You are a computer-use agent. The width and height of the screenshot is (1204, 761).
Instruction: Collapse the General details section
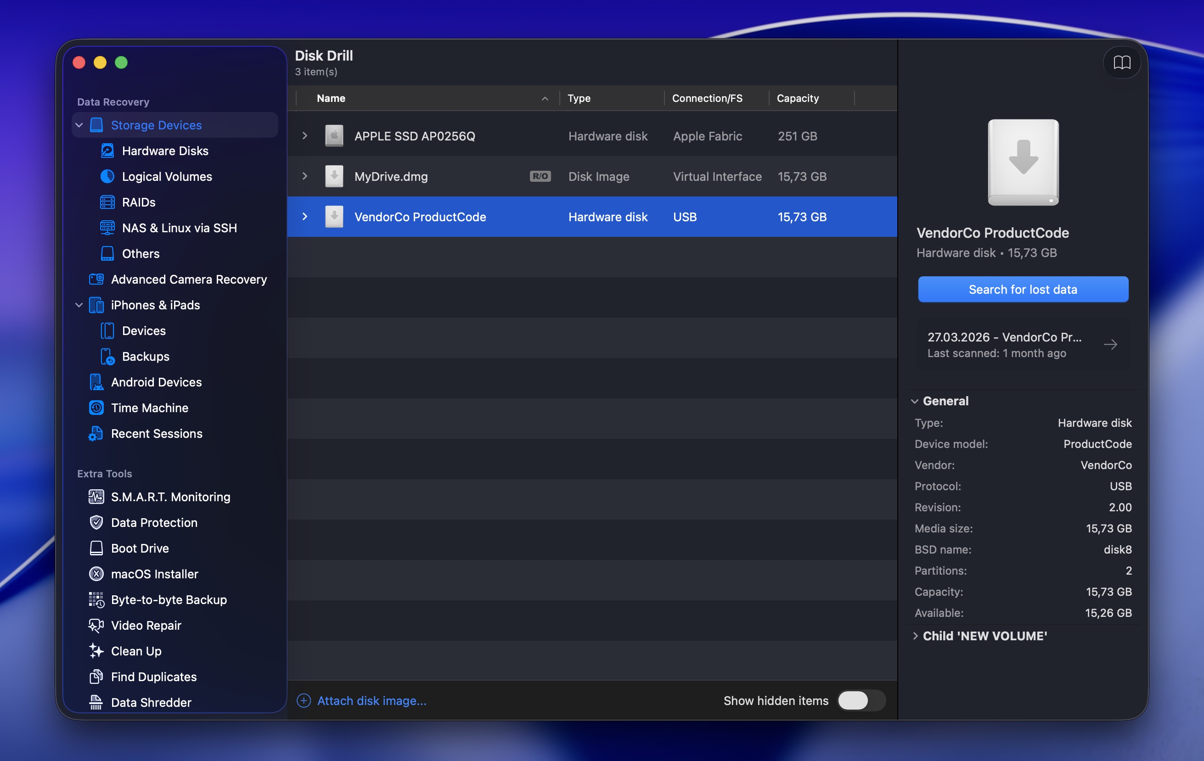tap(915, 401)
